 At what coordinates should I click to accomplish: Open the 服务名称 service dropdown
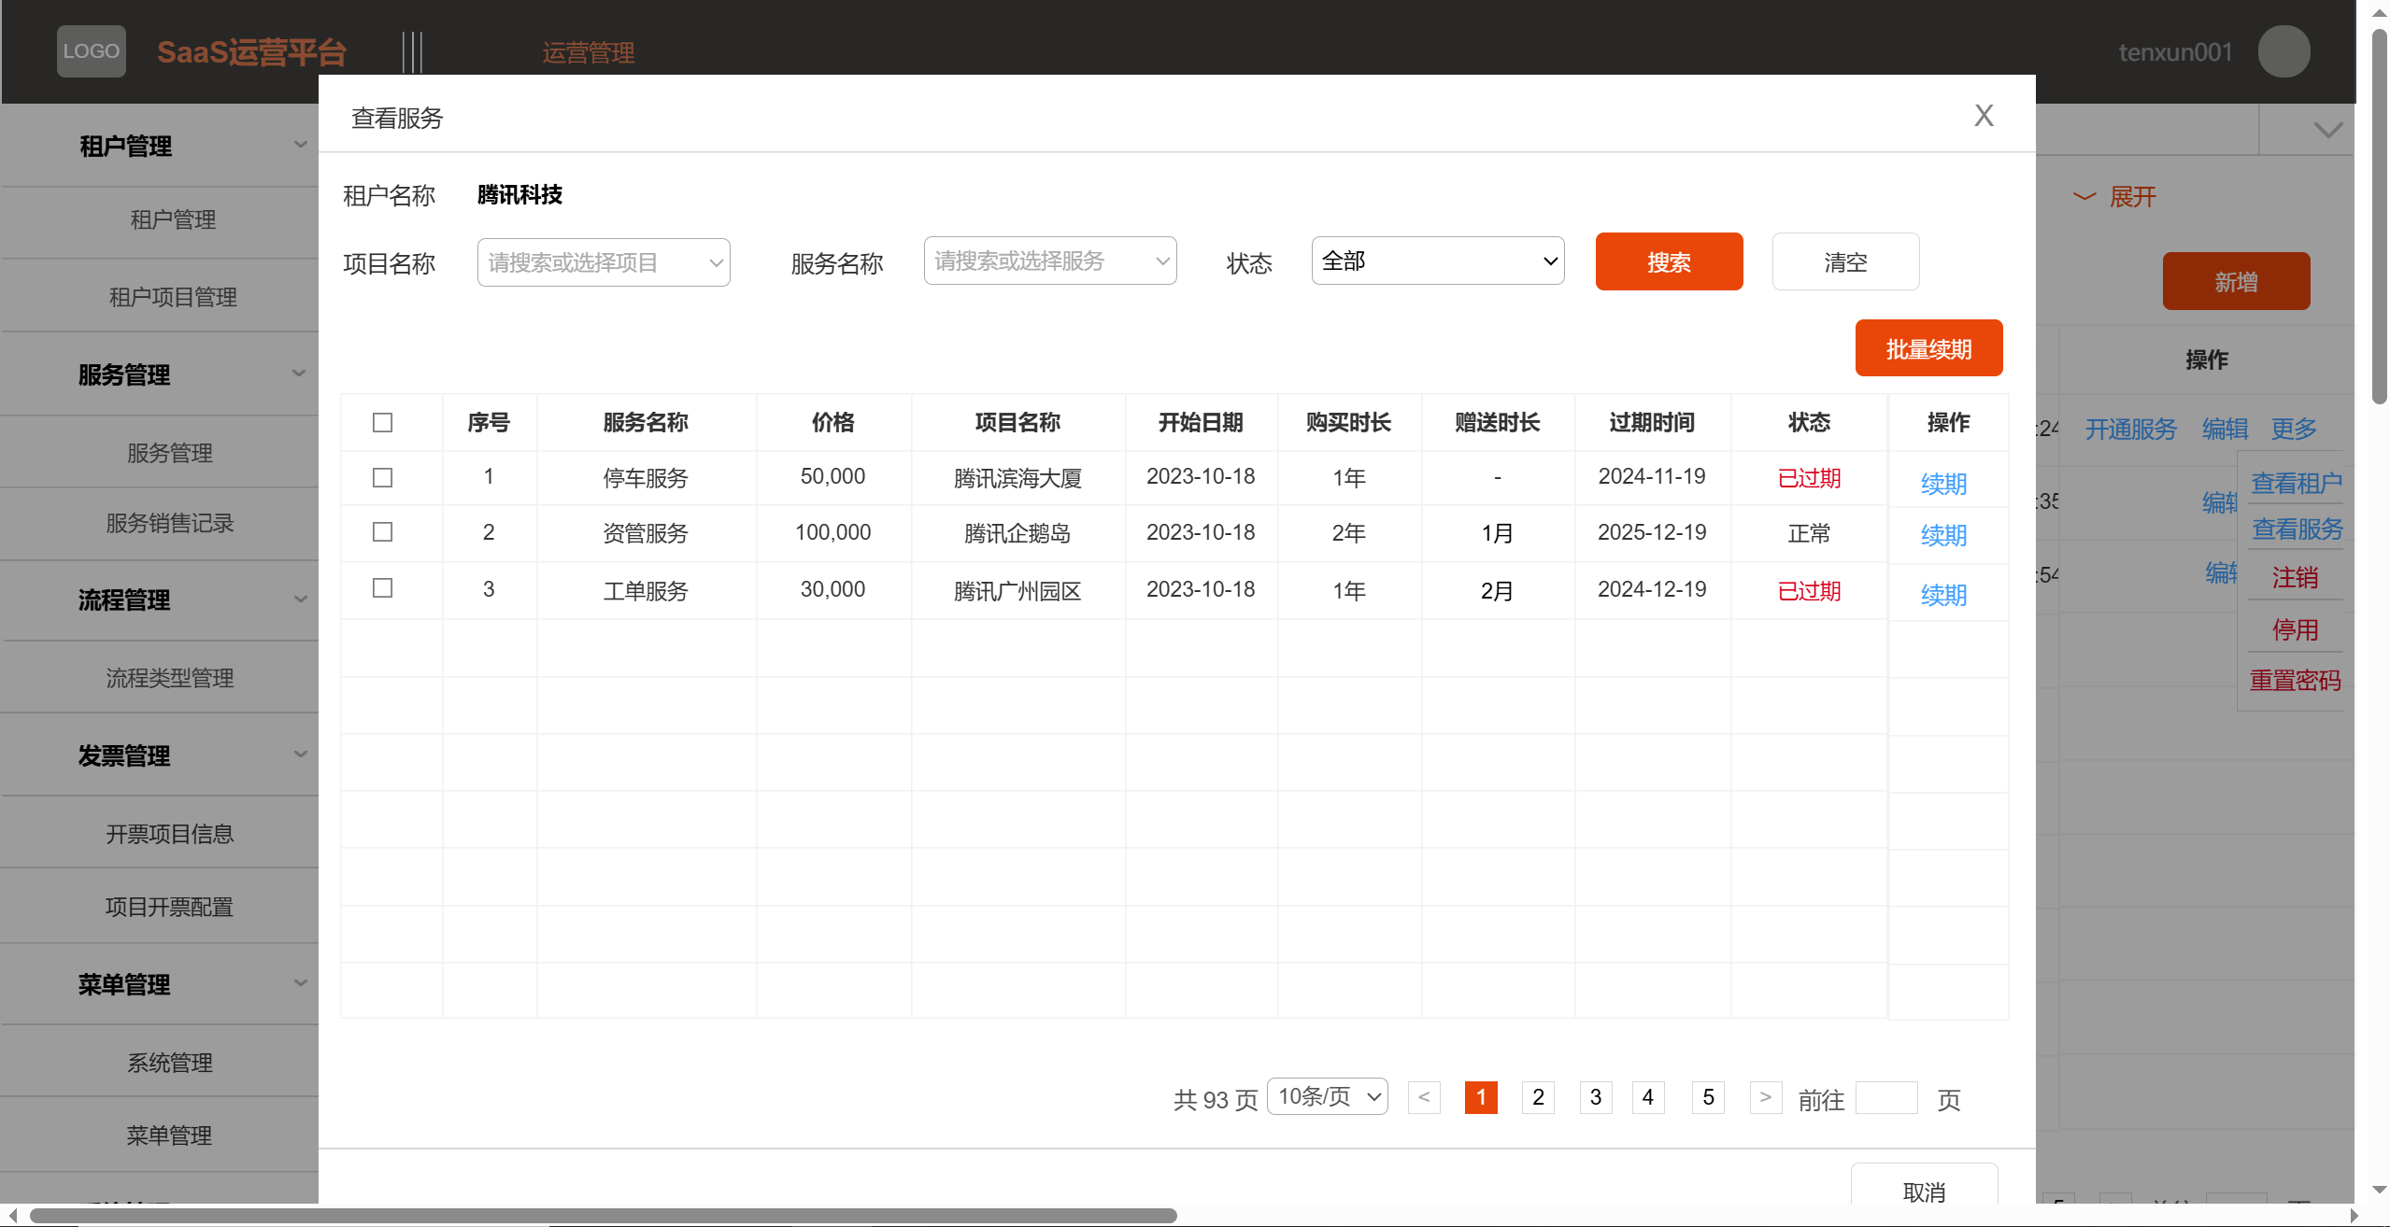[1049, 261]
